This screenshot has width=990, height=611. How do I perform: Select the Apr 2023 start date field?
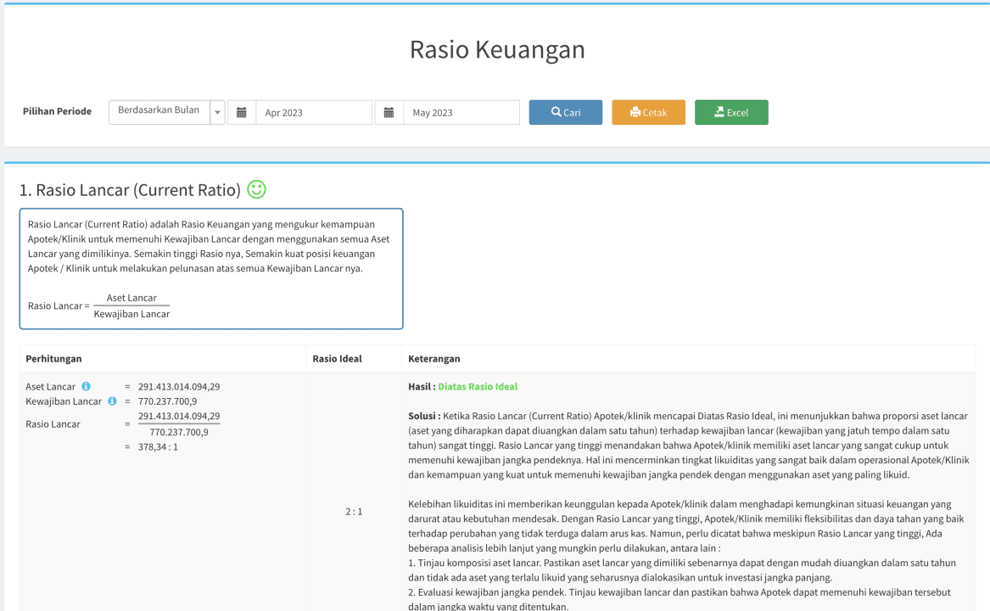314,113
